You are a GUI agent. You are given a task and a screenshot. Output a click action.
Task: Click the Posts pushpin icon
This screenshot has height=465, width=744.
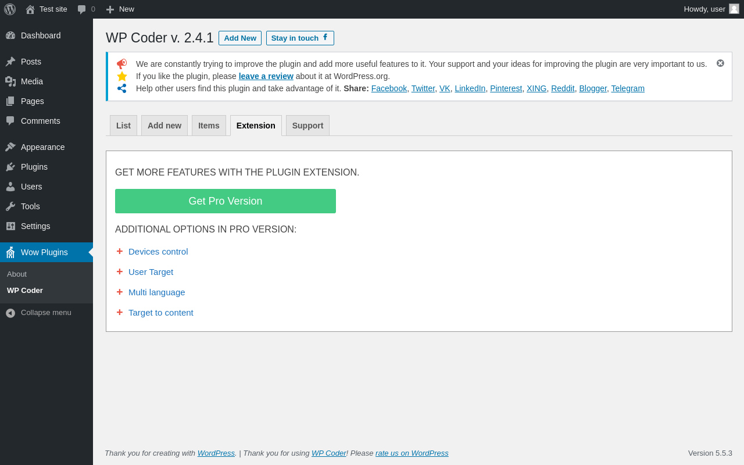(x=10, y=62)
